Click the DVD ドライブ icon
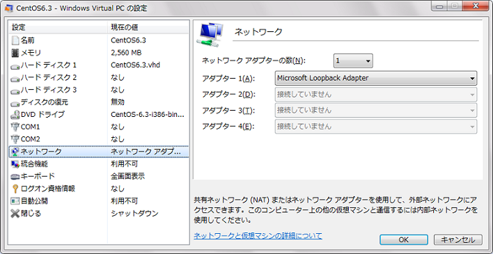This screenshot has height=254, width=493. (15, 115)
